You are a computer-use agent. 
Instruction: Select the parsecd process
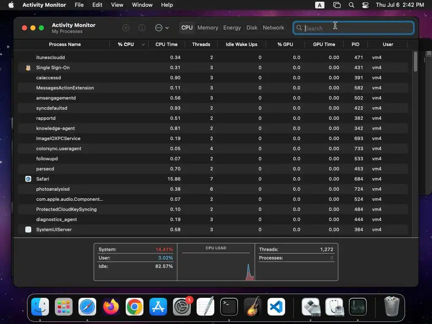click(213, 169)
